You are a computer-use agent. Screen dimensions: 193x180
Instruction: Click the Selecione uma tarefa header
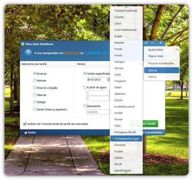click(x=34, y=64)
